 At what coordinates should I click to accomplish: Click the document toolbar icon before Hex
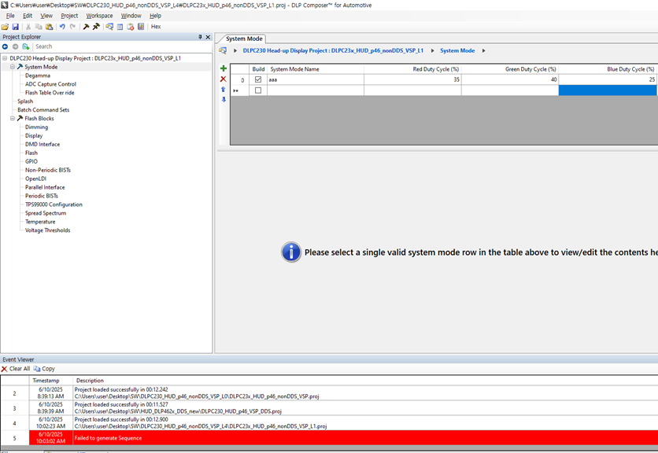[x=141, y=27]
